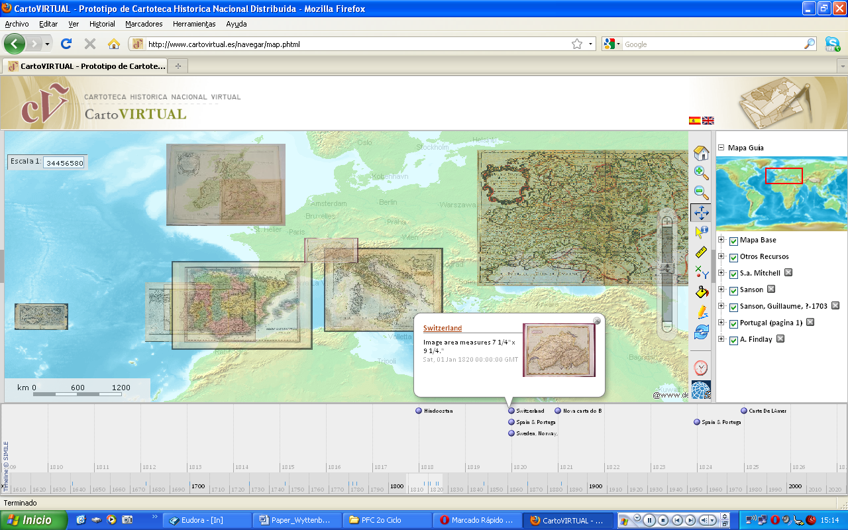This screenshot has width=848, height=530.
Task: Click the globe grid icon
Action: tap(701, 390)
